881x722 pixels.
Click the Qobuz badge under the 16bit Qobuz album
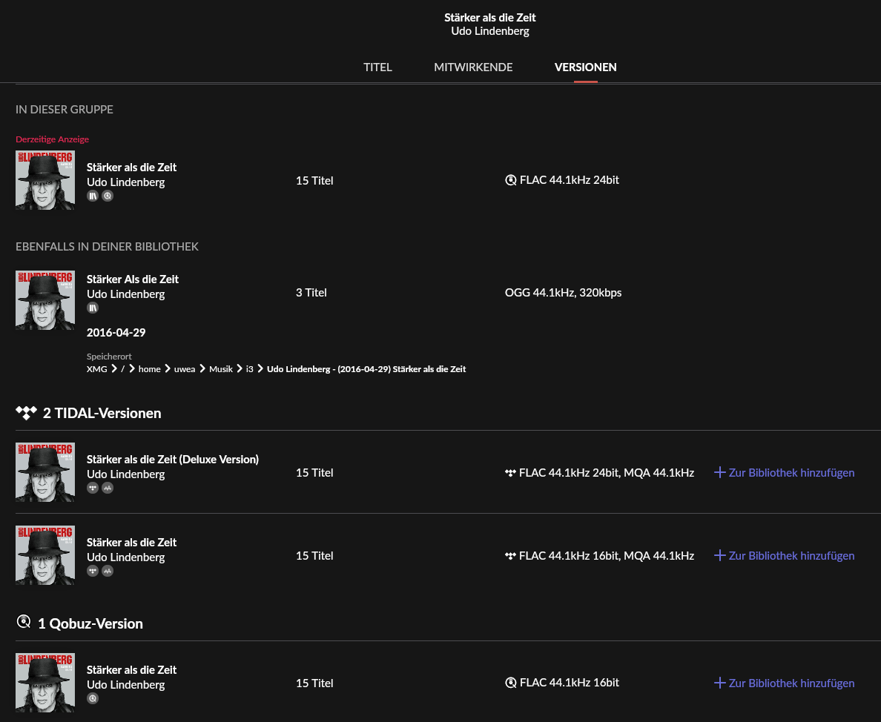(93, 698)
